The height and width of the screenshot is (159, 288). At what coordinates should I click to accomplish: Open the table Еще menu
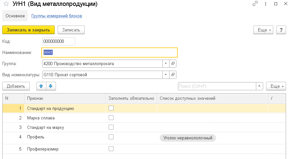[x=276, y=86]
